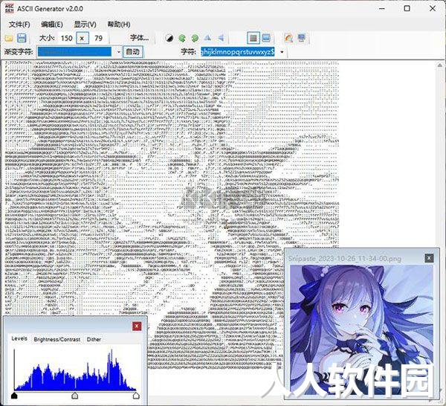This screenshot has height=406, width=446.
Task: Click the height field showing 79
Action: click(x=99, y=38)
